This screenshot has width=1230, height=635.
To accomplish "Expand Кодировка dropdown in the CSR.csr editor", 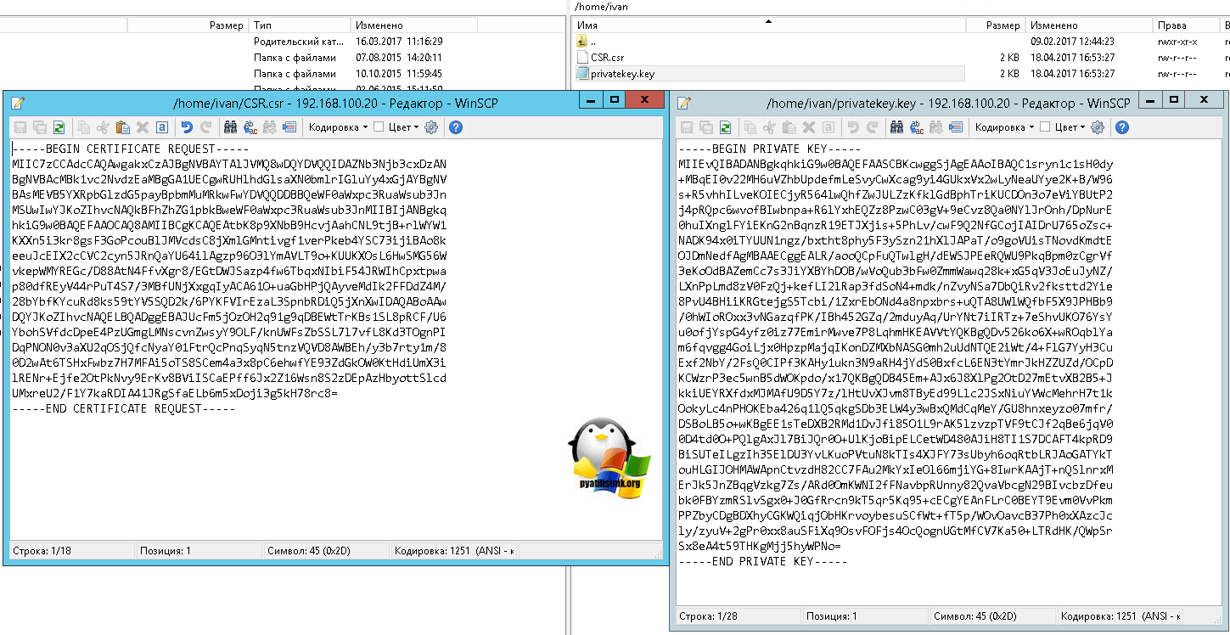I will [x=337, y=127].
